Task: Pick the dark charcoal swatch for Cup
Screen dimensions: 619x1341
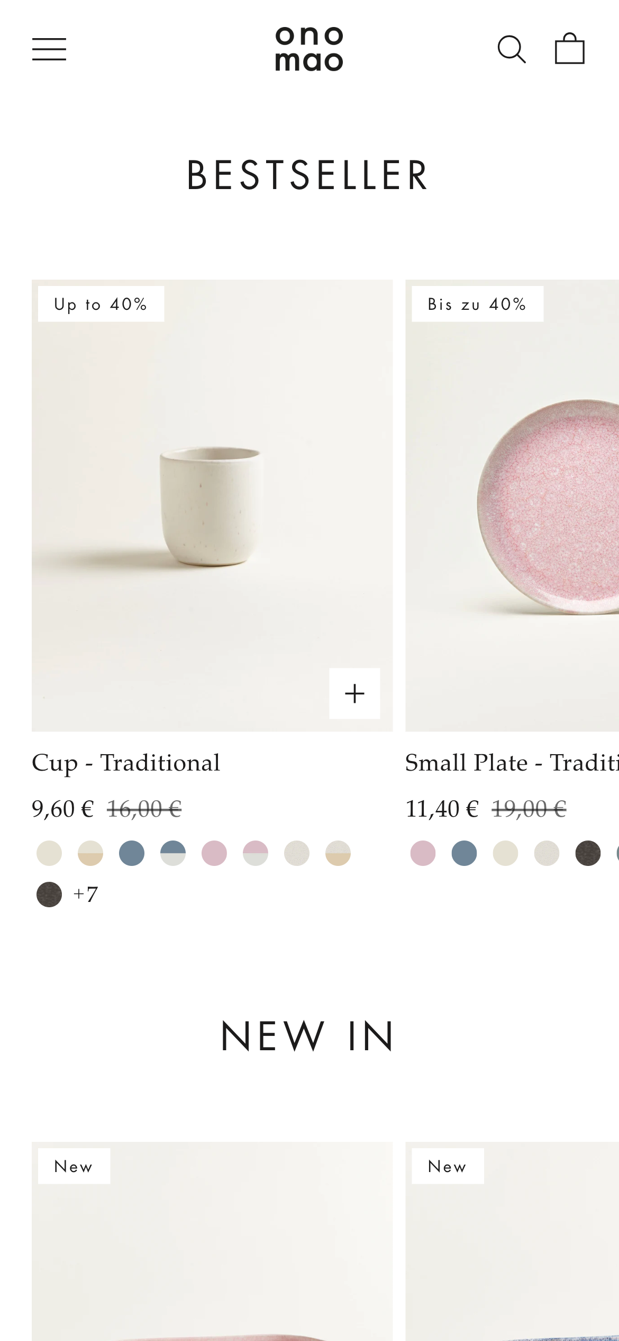Action: 49,895
